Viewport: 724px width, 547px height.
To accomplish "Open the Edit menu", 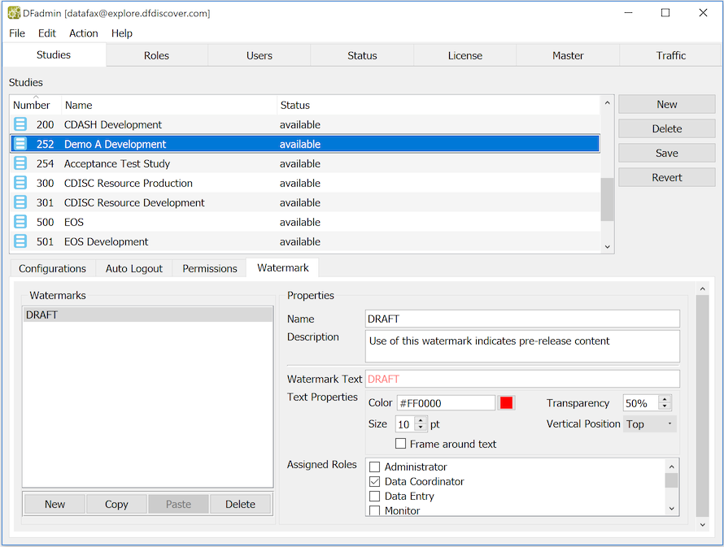I will coord(46,33).
